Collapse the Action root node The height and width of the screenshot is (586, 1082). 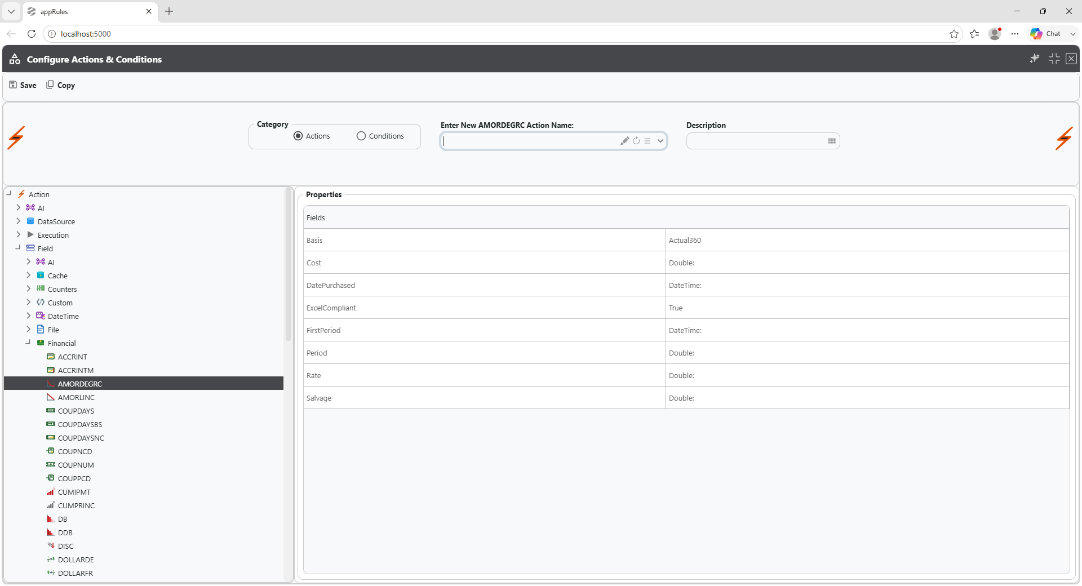8,193
